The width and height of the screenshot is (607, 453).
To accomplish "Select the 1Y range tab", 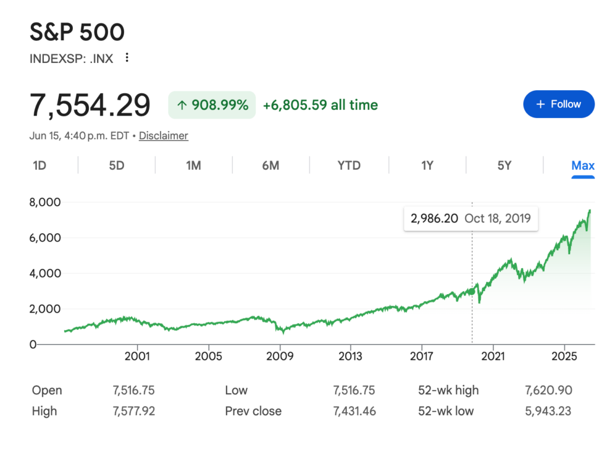I will coord(427,165).
